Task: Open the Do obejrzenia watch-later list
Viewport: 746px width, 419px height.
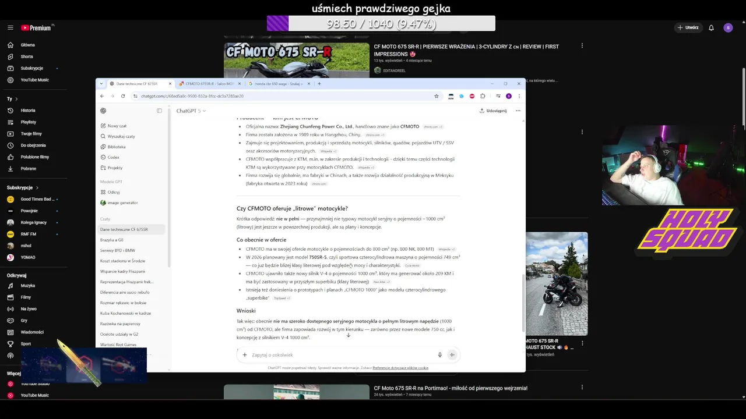Action: click(x=33, y=145)
